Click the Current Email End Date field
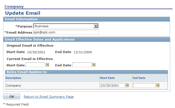The image size is (175, 108). [82, 65]
